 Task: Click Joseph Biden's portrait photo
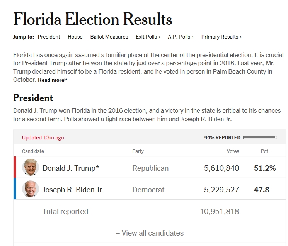31,189
